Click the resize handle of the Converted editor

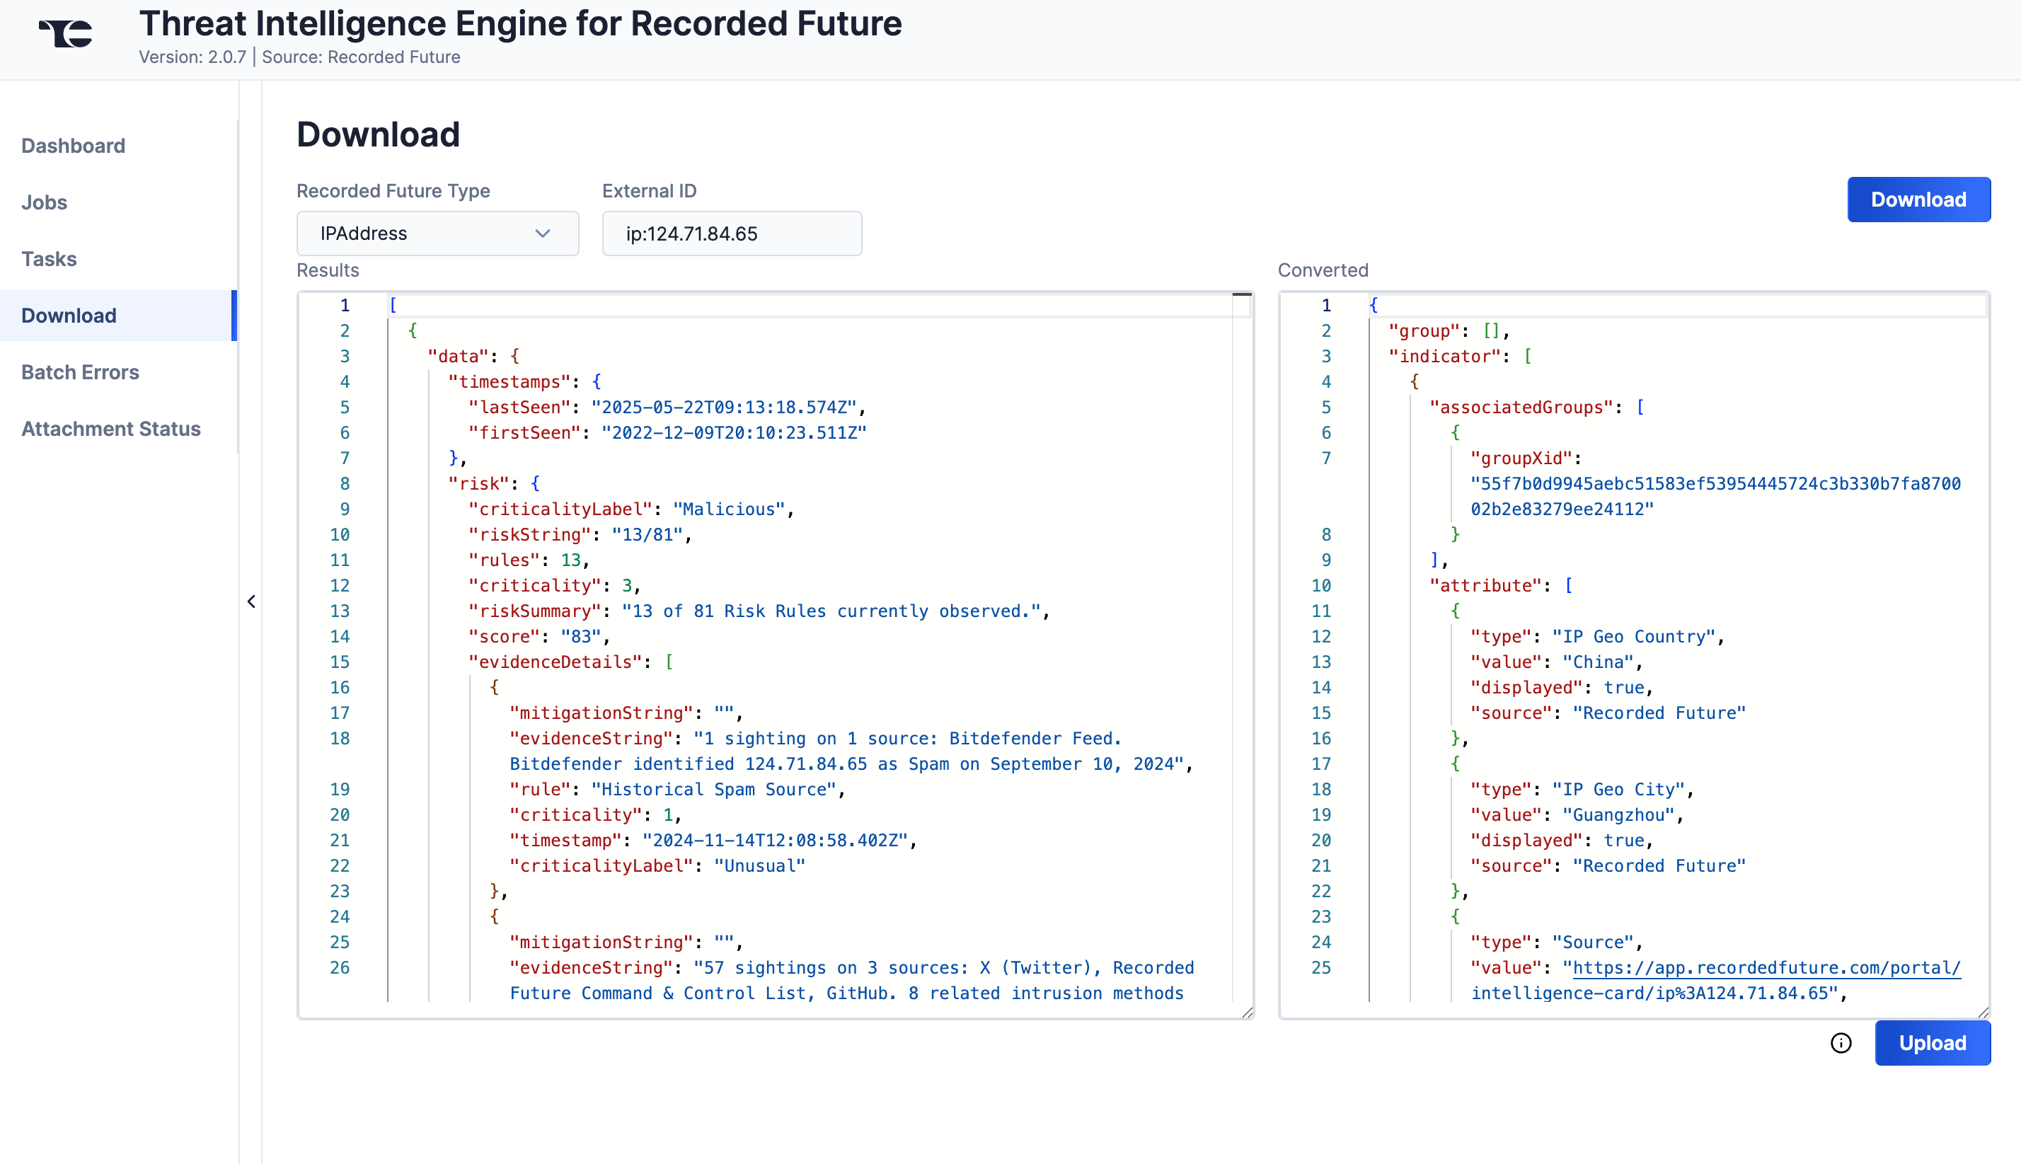tap(1983, 1012)
